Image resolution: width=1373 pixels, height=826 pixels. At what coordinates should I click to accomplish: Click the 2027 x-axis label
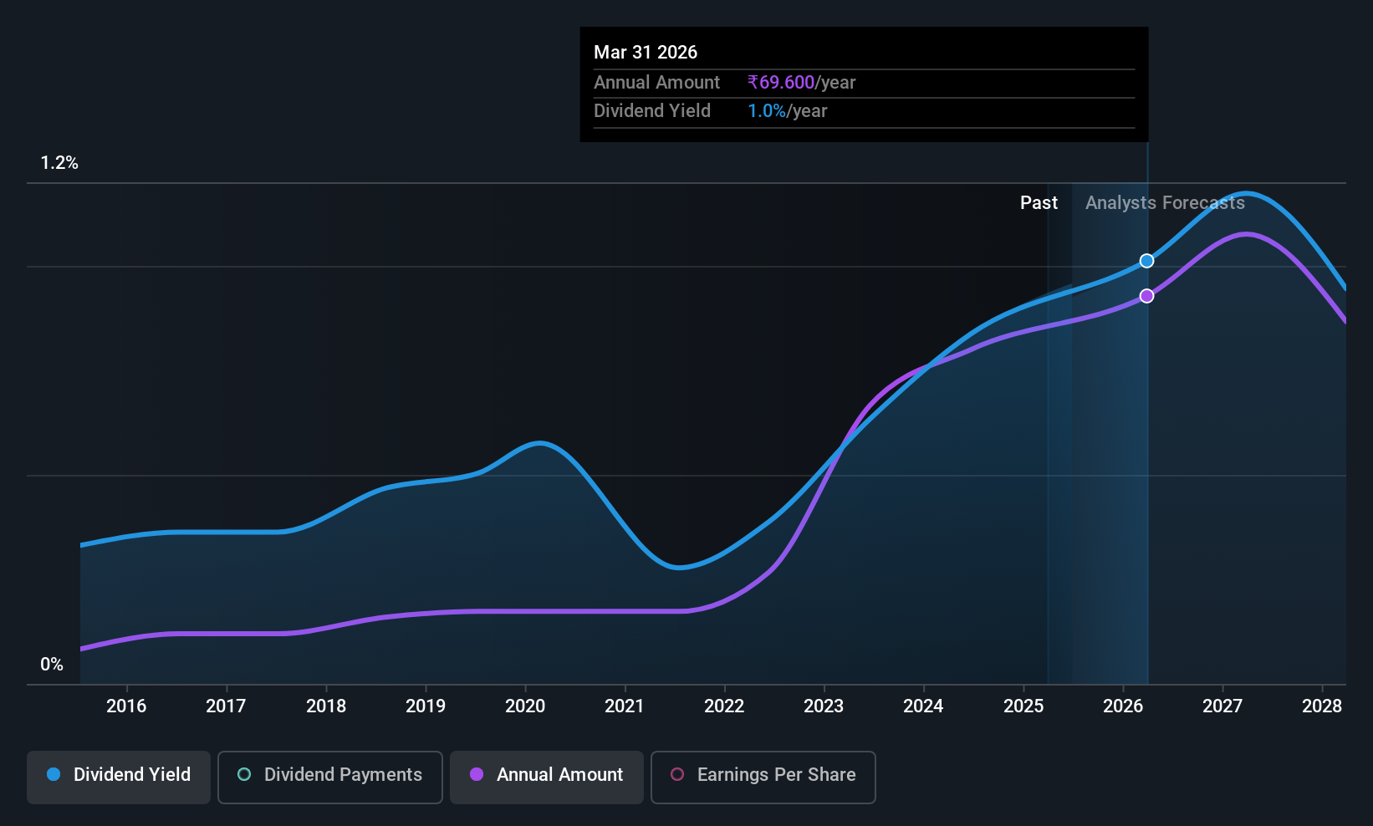click(x=1222, y=706)
